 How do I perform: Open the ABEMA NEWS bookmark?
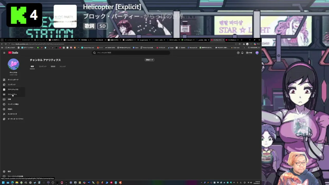click(110, 48)
